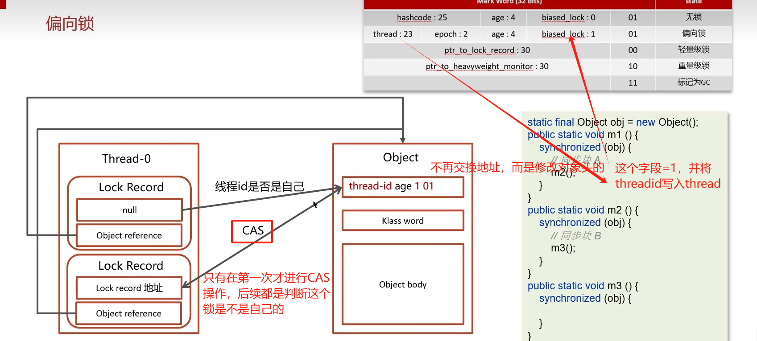Select the '00' lock flag cell
Image resolution: width=757 pixels, height=341 pixels.
pyautogui.click(x=633, y=50)
